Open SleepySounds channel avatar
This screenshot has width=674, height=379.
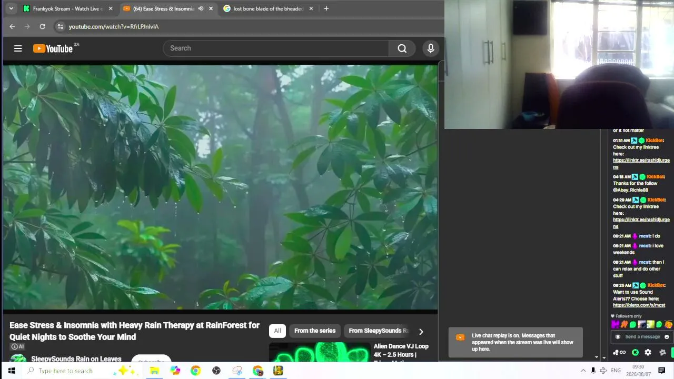(18, 358)
